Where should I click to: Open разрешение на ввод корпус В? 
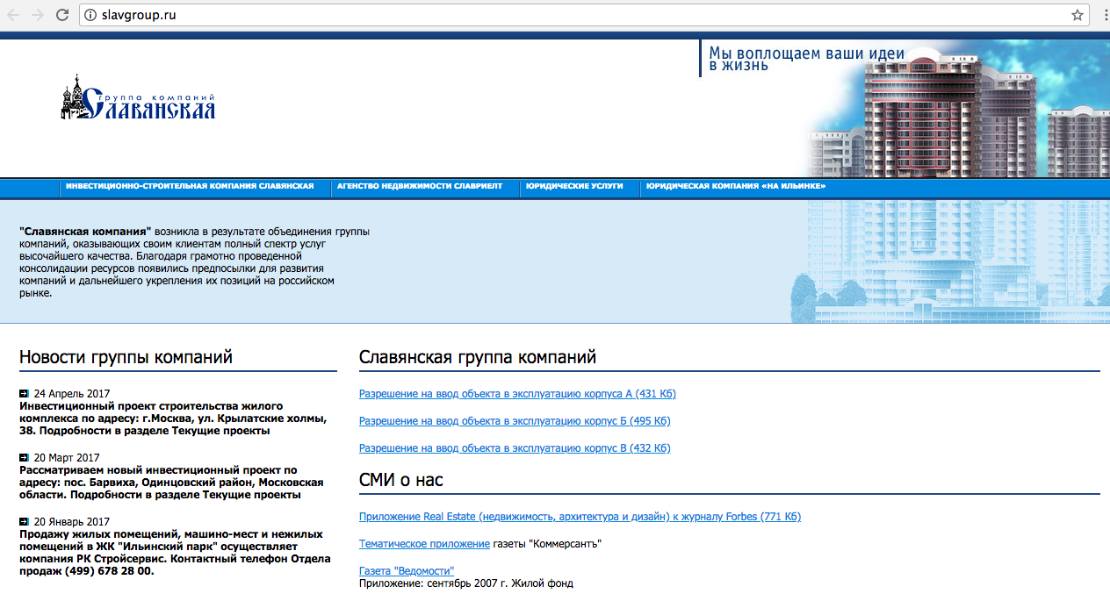(515, 447)
